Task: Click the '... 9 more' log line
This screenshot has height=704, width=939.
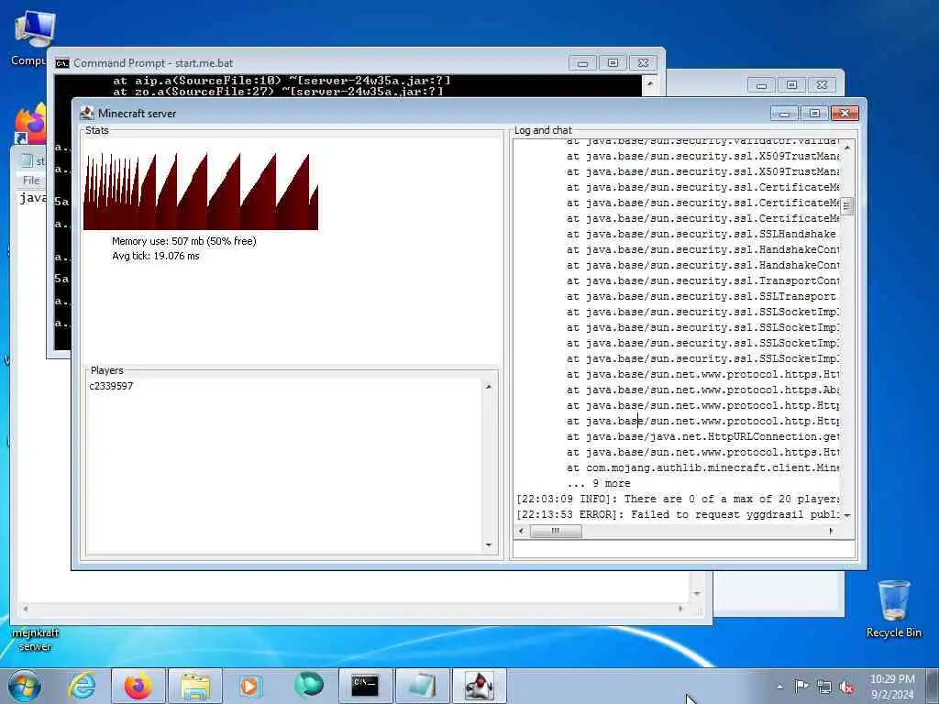Action: tap(599, 483)
